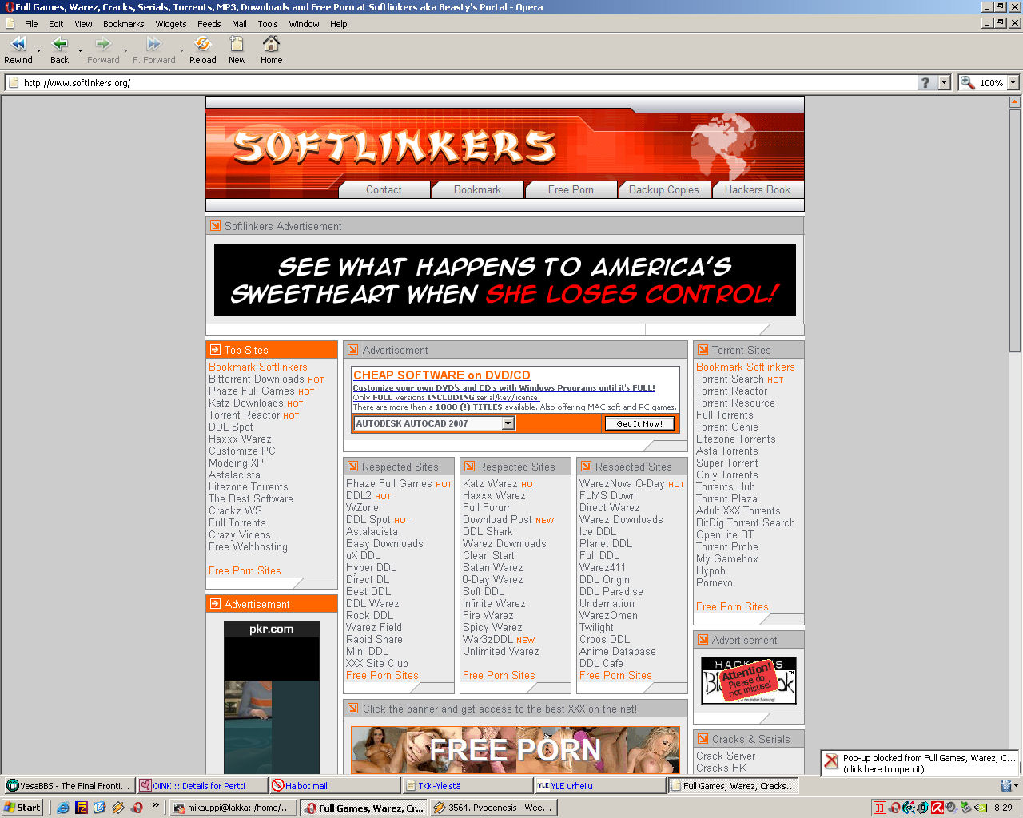Viewport: 1023px width, 818px height.
Task: Click the question mark icon in address bar
Action: tap(925, 82)
